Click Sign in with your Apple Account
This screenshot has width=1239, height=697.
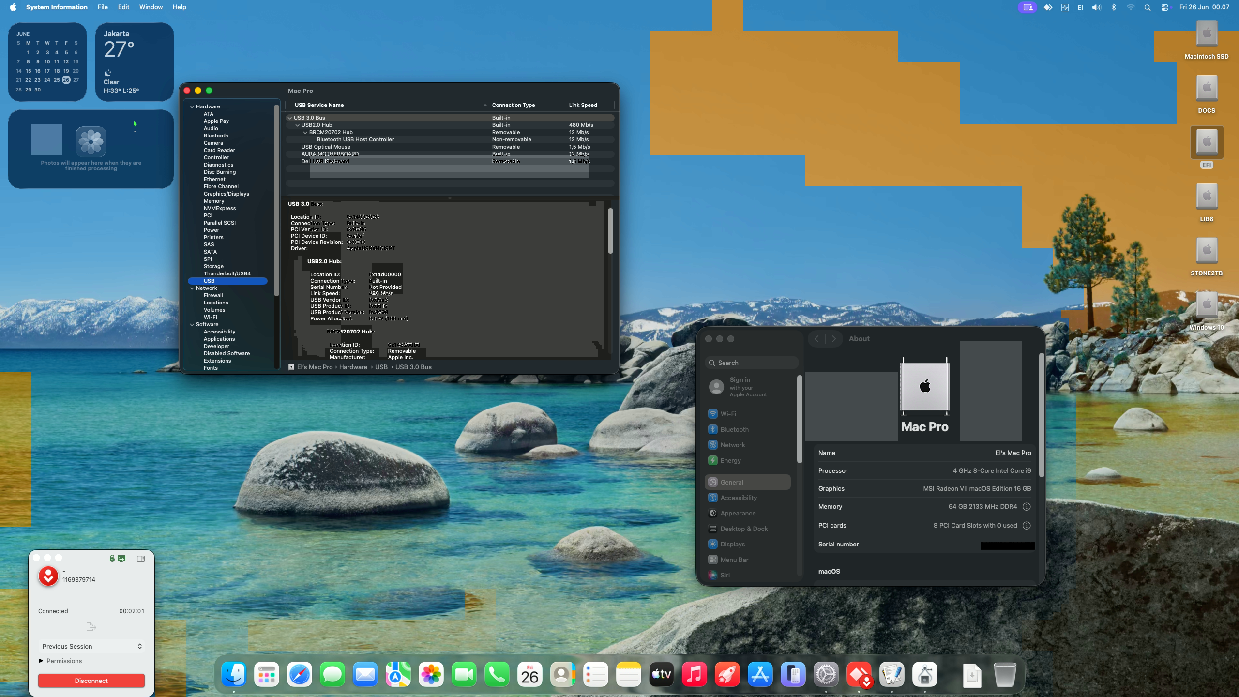pyautogui.click(x=748, y=387)
